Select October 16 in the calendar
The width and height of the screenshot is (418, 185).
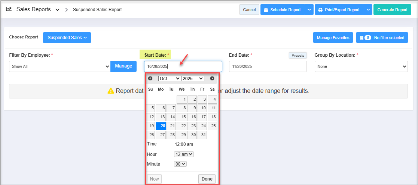(192, 117)
